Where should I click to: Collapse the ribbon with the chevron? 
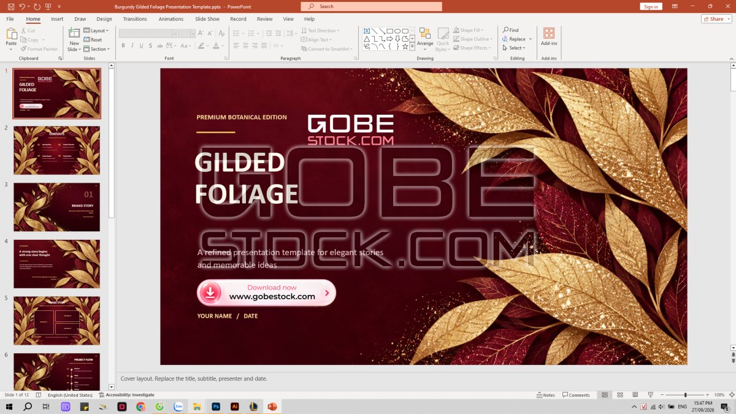tap(731, 58)
